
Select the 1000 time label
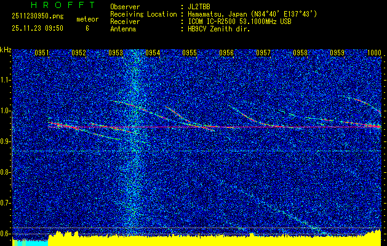coord(373,54)
